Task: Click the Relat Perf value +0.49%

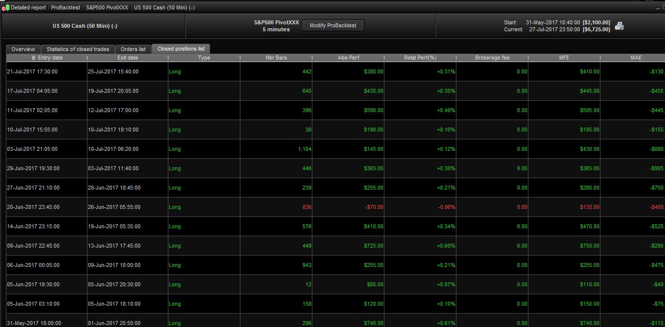Action: (x=446, y=110)
